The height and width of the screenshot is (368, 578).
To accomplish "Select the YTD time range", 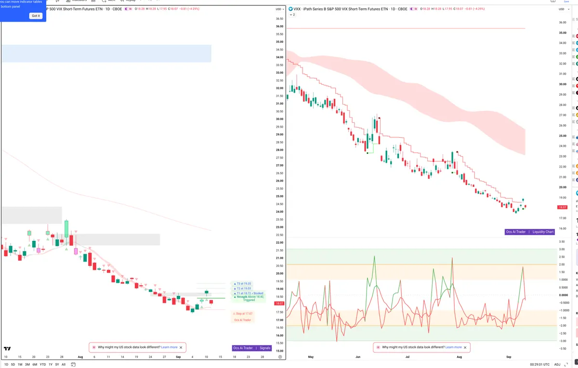I will tap(43, 365).
